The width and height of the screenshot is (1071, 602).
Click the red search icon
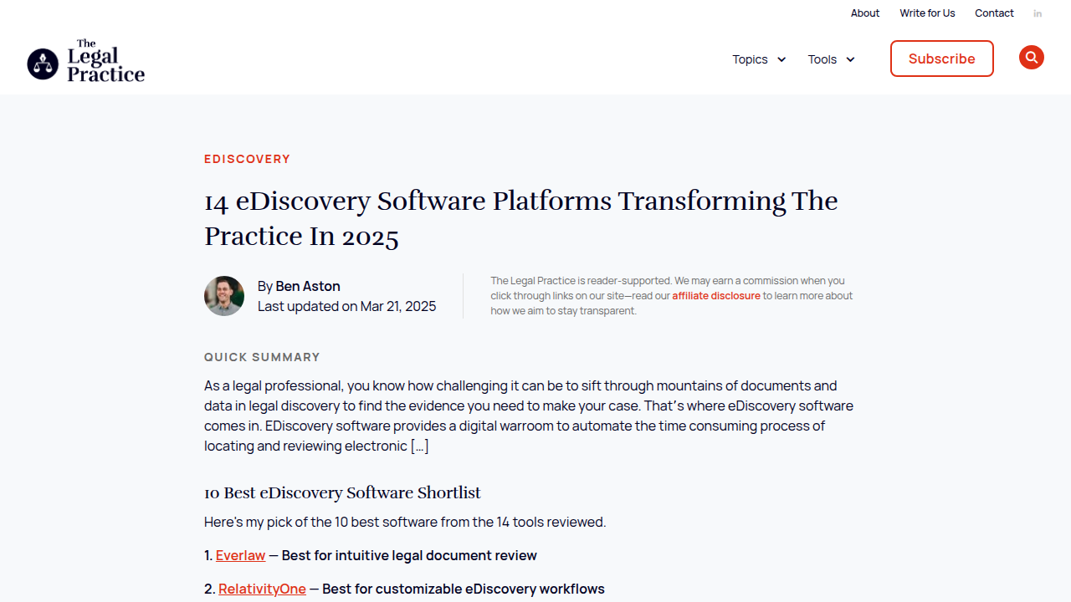click(x=1031, y=58)
